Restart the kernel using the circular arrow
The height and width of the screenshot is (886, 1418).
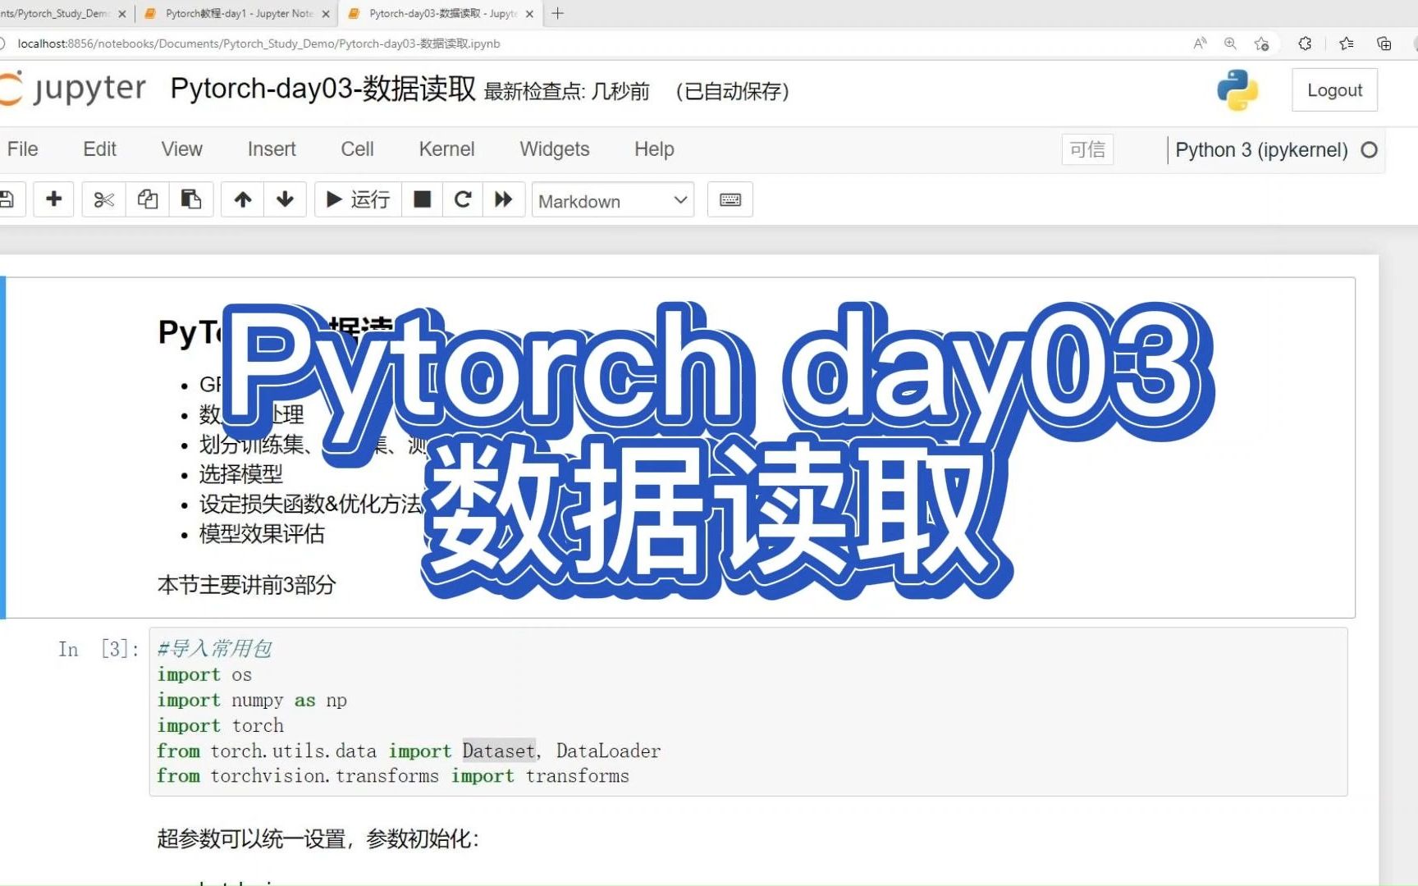(463, 199)
